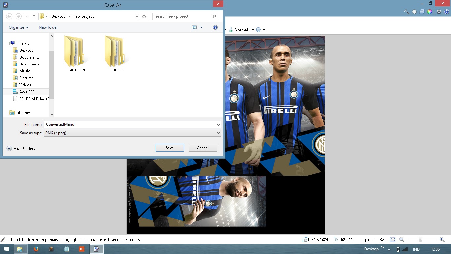Open Firefox from taskbar
Viewport: 451px width, 254px height.
click(36, 249)
